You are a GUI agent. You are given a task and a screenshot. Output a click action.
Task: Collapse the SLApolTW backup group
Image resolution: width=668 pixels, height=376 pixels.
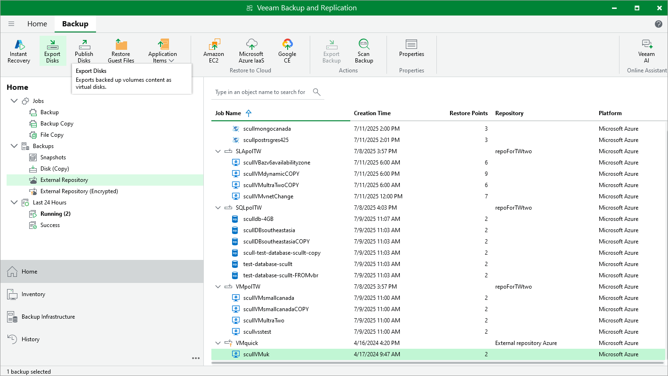click(x=218, y=151)
